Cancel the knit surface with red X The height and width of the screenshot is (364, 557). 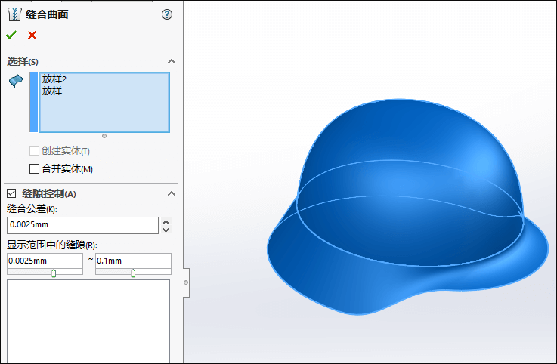(x=32, y=35)
